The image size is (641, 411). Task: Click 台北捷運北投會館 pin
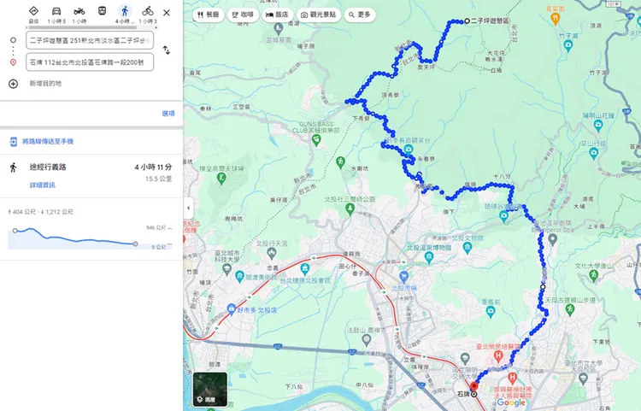point(304,269)
